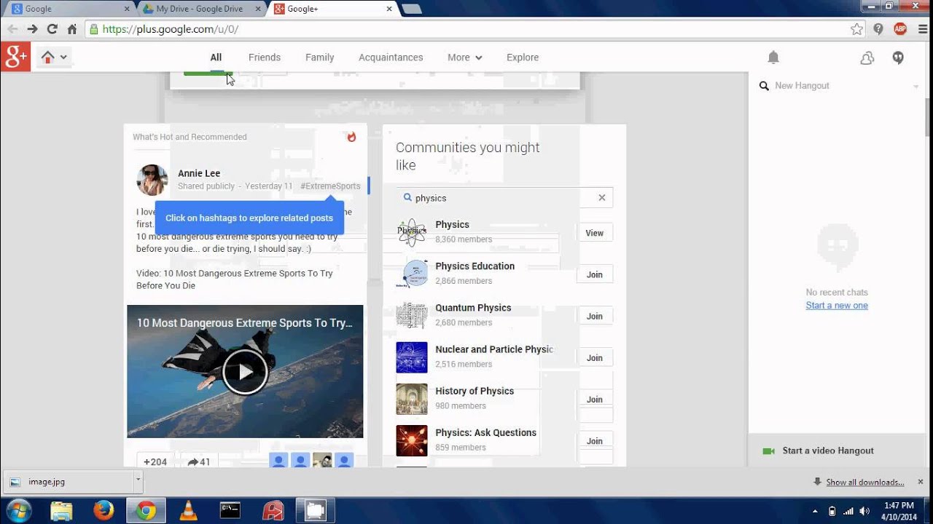Click the Adblock Plus extension icon
This screenshot has height=524, width=933.
point(900,29)
